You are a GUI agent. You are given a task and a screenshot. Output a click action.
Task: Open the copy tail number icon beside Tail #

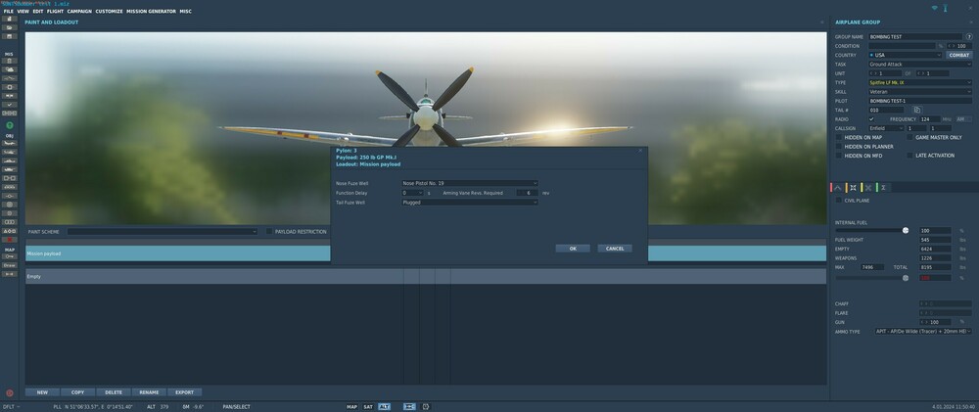[x=917, y=110]
